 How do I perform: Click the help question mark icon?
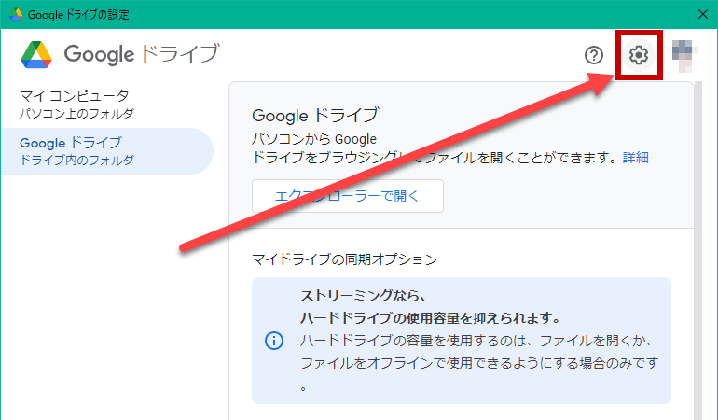[x=594, y=55]
